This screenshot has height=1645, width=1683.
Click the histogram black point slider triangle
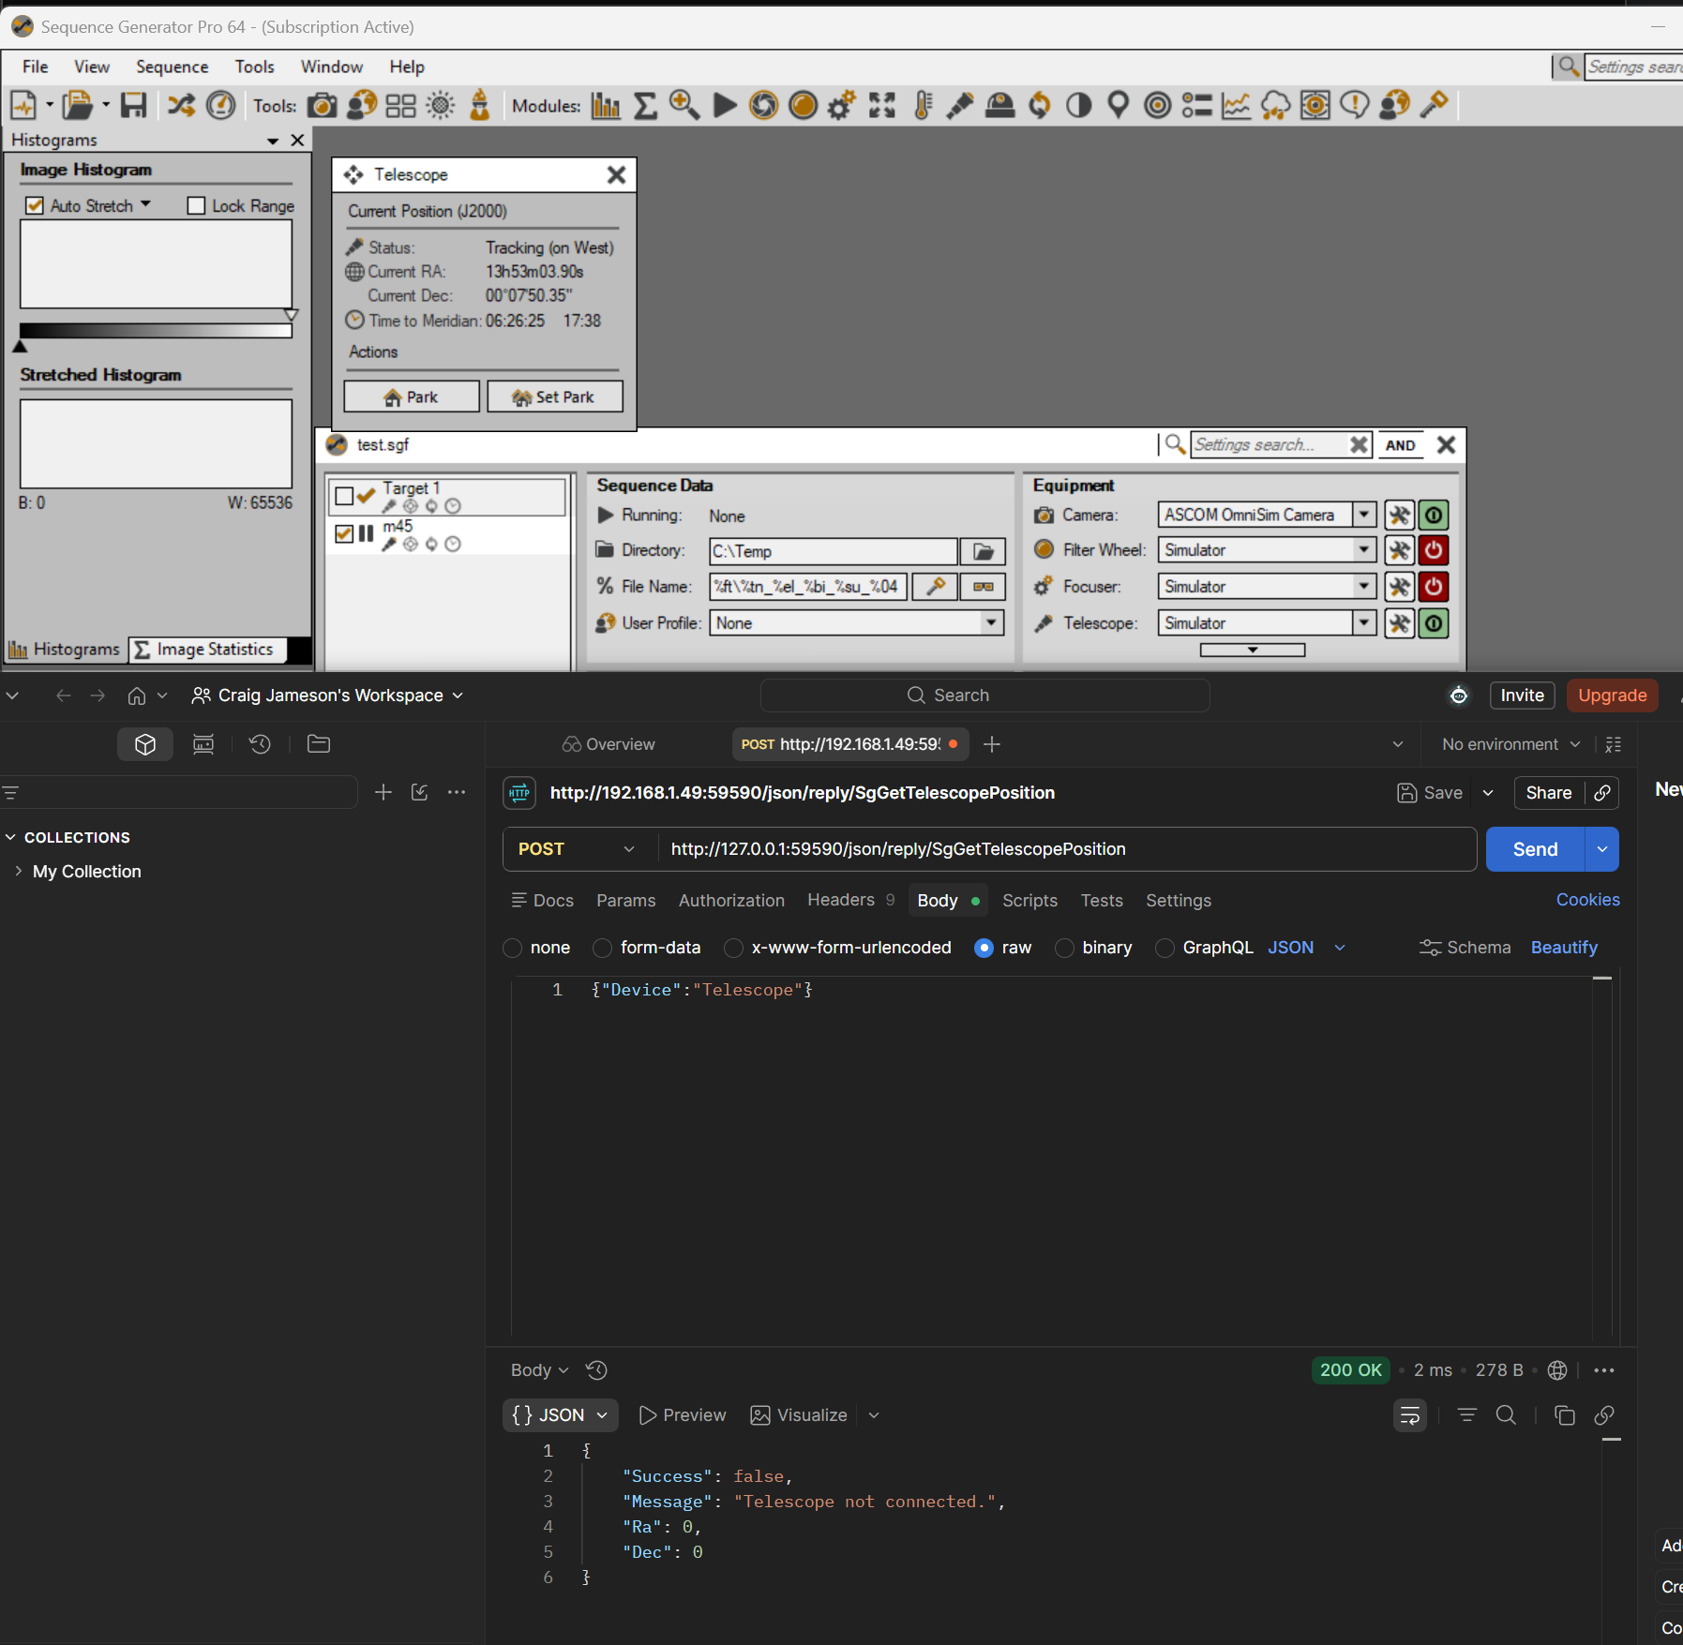tap(20, 346)
